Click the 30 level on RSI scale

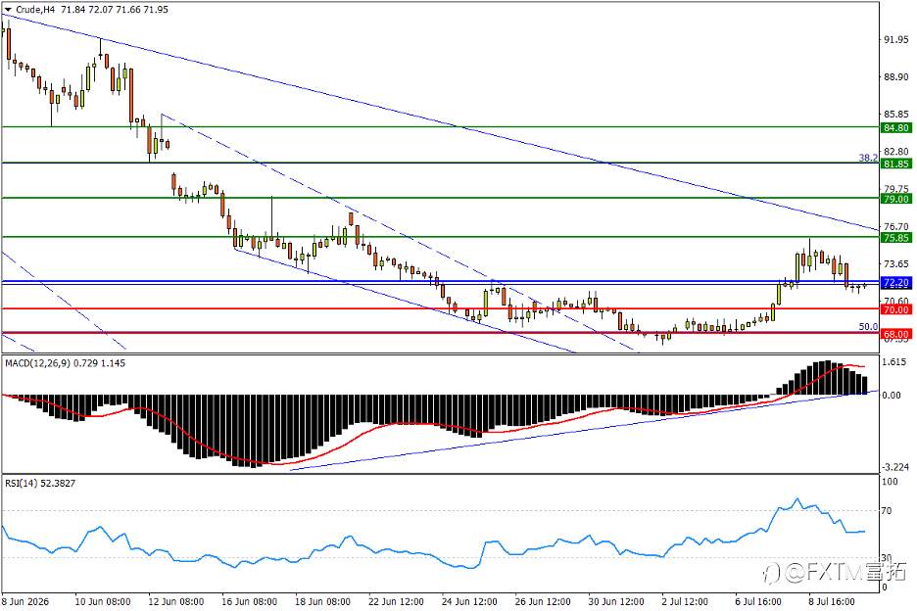coord(888,558)
